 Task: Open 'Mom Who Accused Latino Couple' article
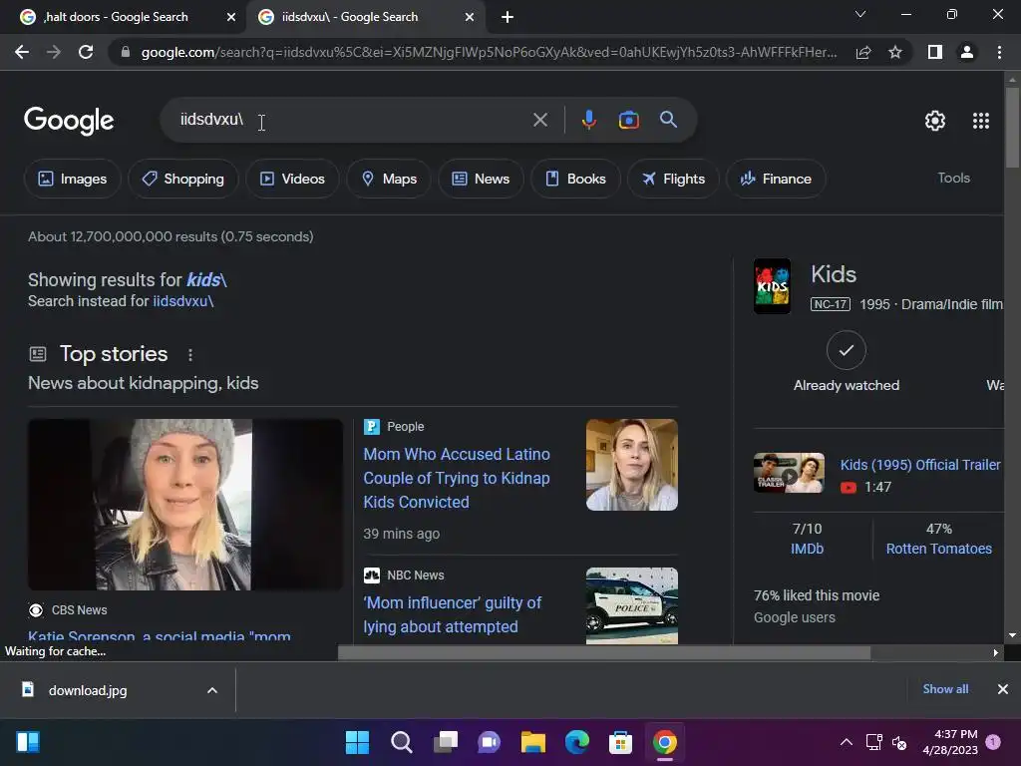[x=457, y=478]
